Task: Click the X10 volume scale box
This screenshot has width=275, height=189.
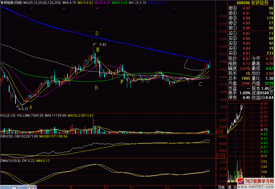Action: coord(220,131)
